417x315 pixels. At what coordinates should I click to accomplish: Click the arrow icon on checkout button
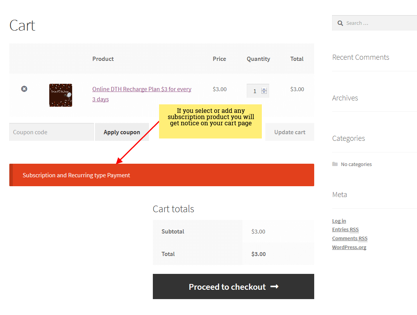274,287
